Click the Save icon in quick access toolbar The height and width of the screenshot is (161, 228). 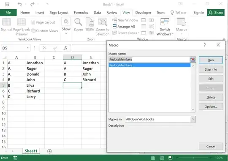tap(7, 4)
